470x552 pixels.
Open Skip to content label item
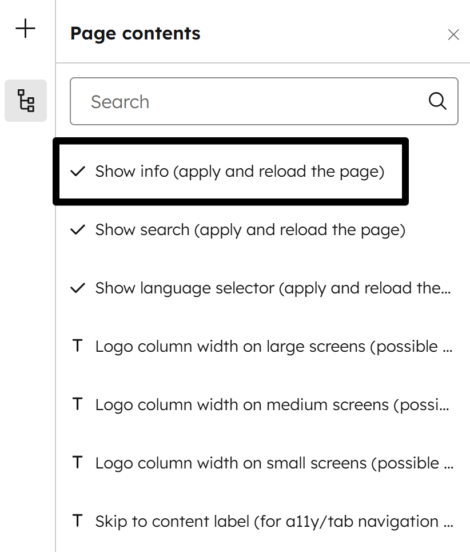[x=274, y=522]
